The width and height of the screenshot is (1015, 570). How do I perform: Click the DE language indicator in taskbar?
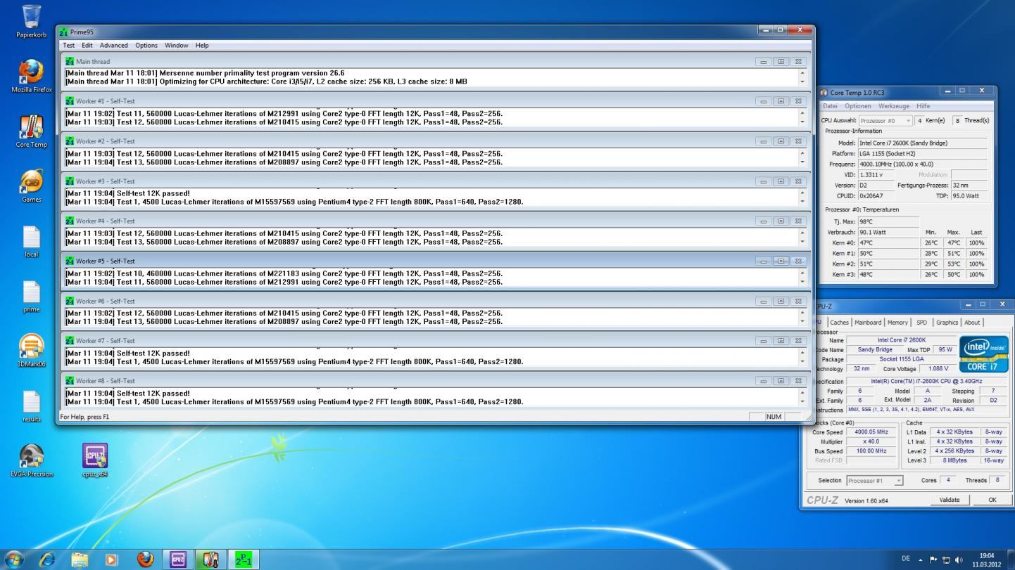[906, 559]
